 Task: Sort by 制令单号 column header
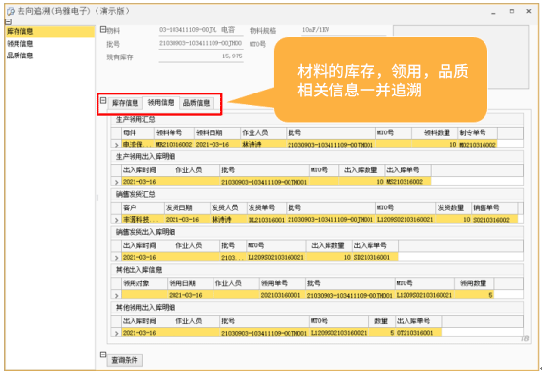coord(478,133)
